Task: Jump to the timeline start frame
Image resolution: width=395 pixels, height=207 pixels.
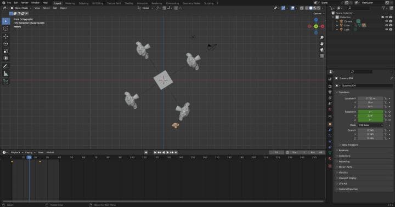Action: click(x=155, y=152)
